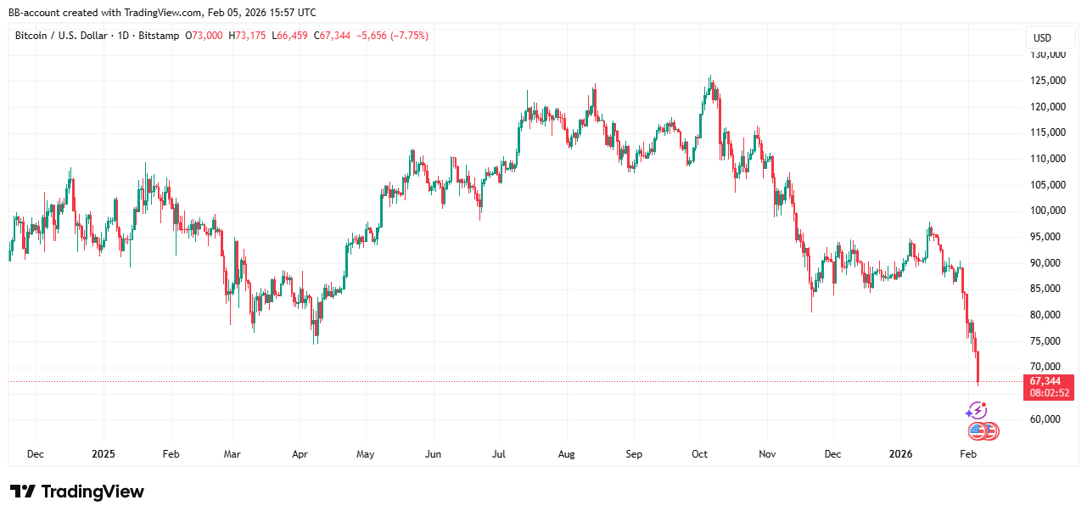Viewport: 1087px width, 517px height.
Task: Open the USD currency selector
Action: pyautogui.click(x=1042, y=37)
